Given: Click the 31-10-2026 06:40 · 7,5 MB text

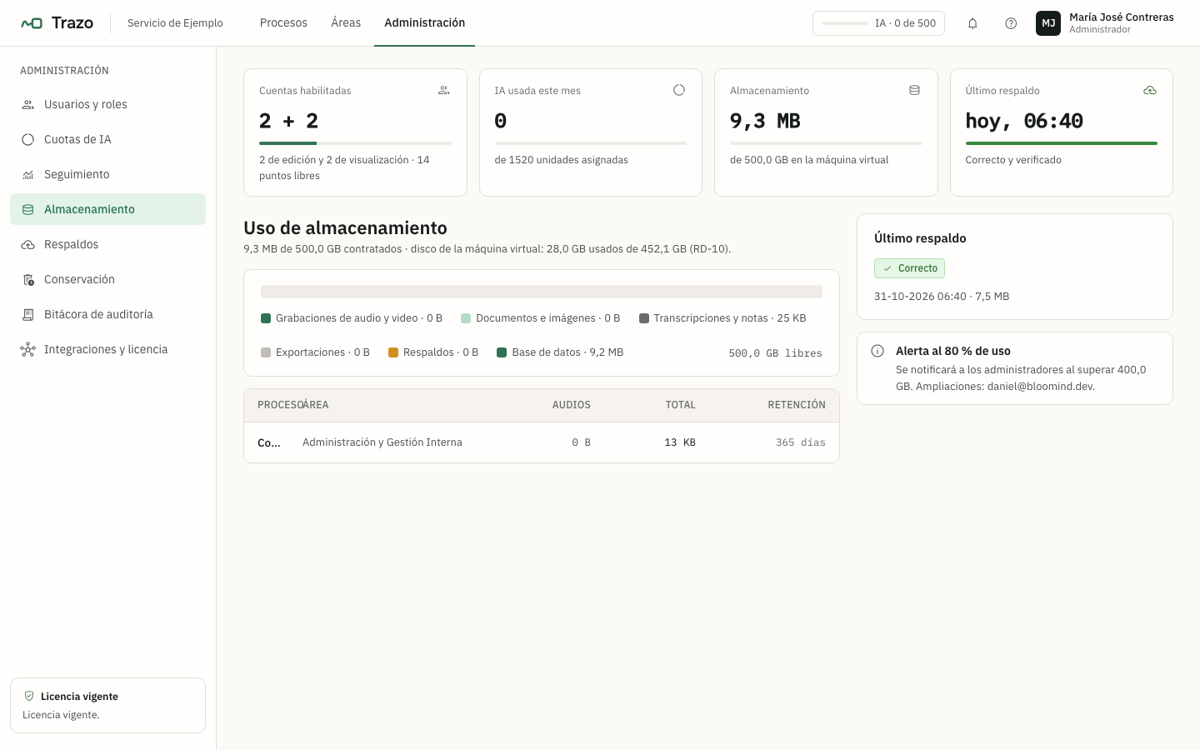Looking at the screenshot, I should click(942, 297).
